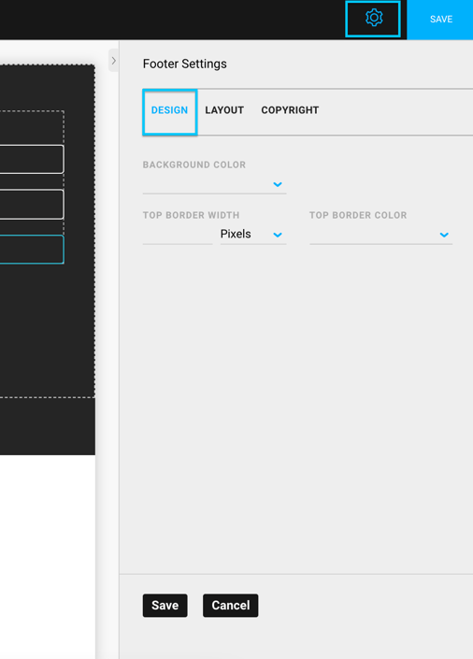Expand the Top Border Color dropdown arrow
The image size is (473, 659).
444,235
